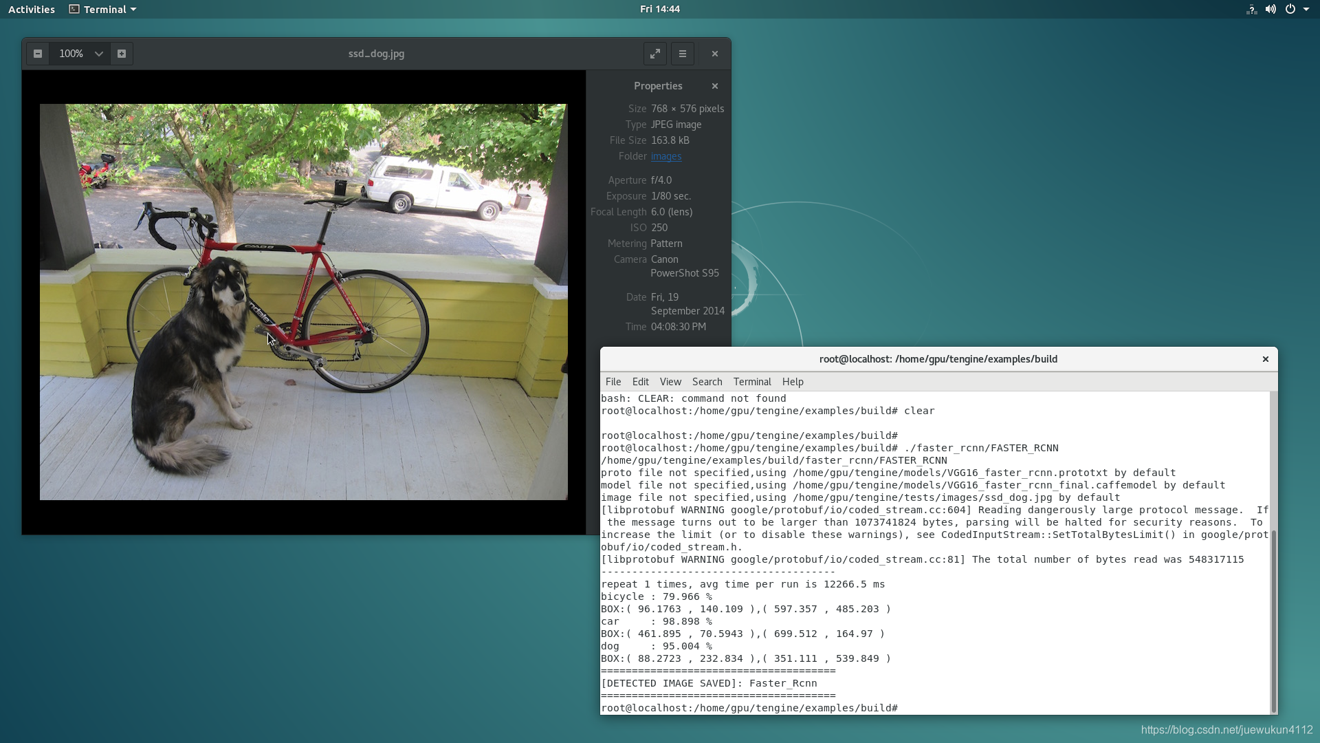Screen dimensions: 1320x743
Task: Open the image viewer hamburger menu
Action: pyautogui.click(x=683, y=54)
